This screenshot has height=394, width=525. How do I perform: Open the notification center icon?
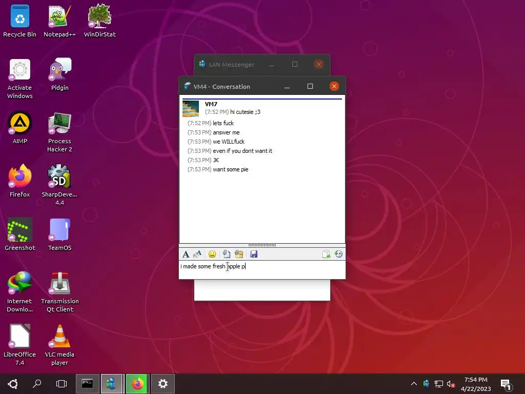click(506, 384)
